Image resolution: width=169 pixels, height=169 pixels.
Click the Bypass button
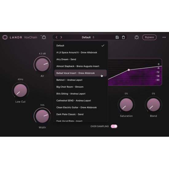pos(149,37)
